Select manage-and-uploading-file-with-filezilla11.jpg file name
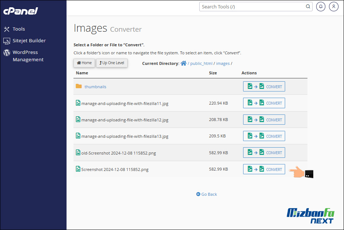Screen dimensions: 344x230 click(125, 104)
